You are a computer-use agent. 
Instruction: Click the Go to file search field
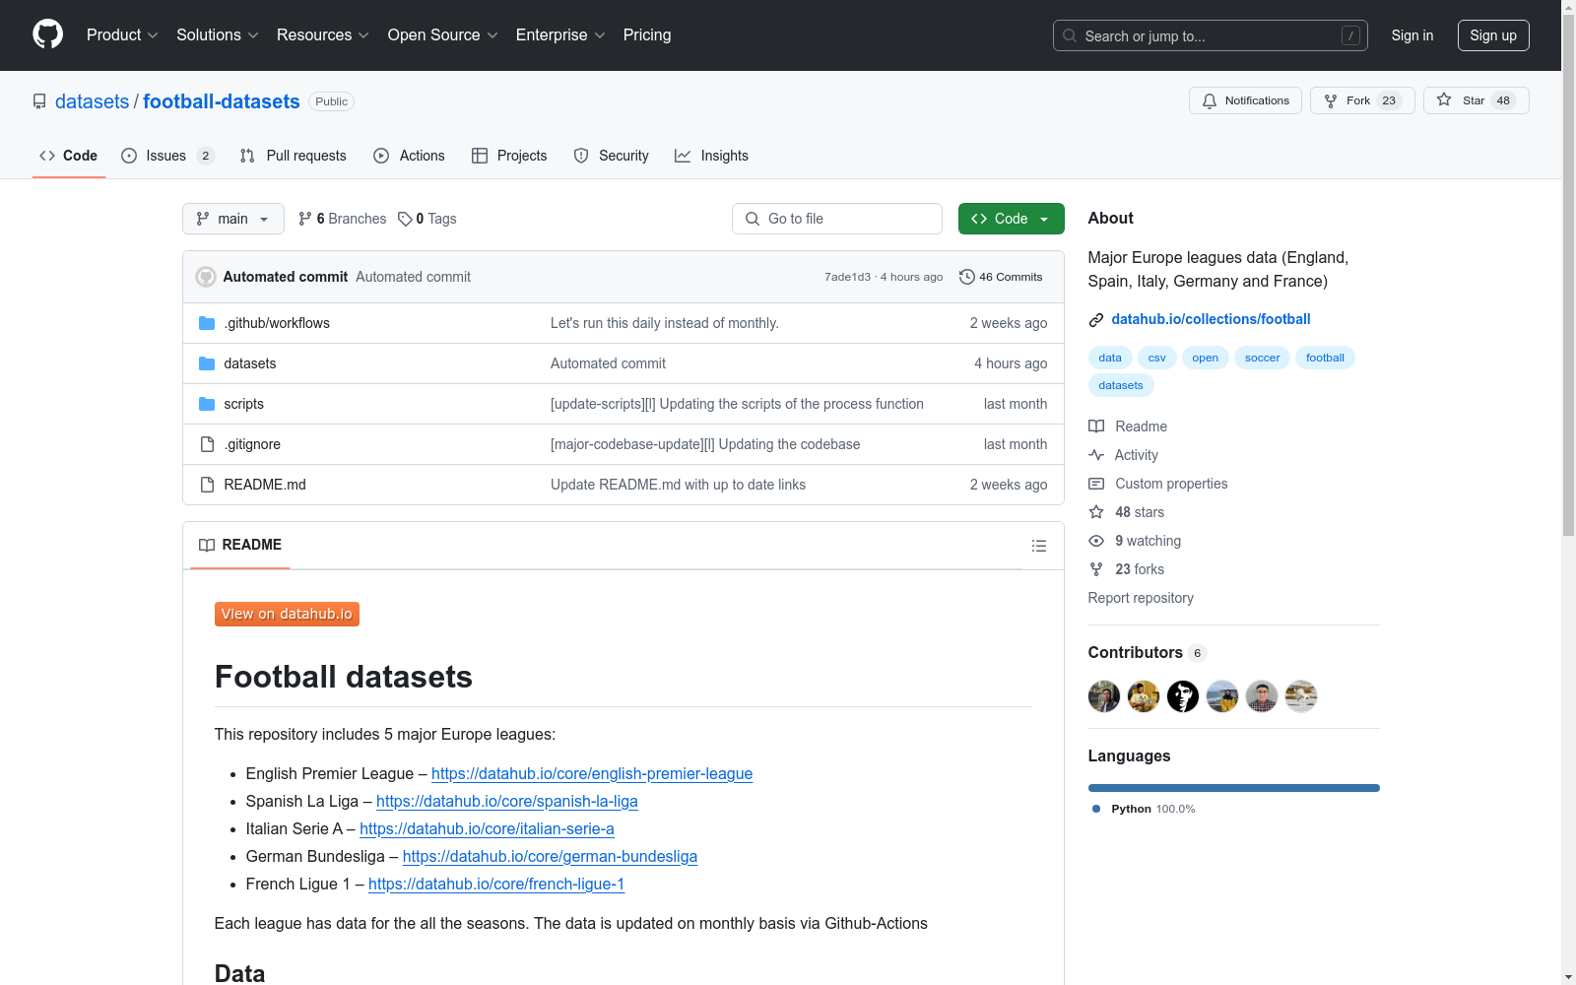coord(837,219)
